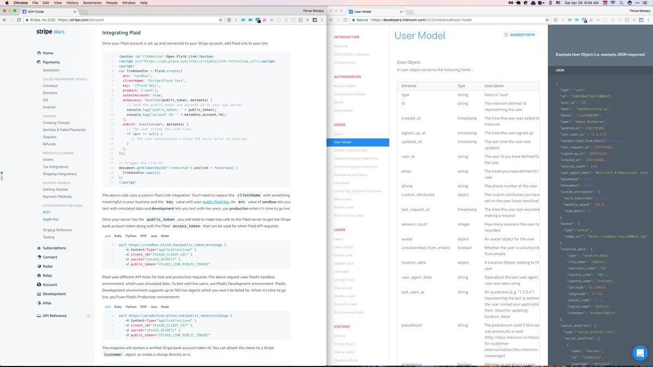The height and width of the screenshot is (367, 653).
Task: Click the 'custom_attributes' attribute cell
Action: click(x=418, y=195)
